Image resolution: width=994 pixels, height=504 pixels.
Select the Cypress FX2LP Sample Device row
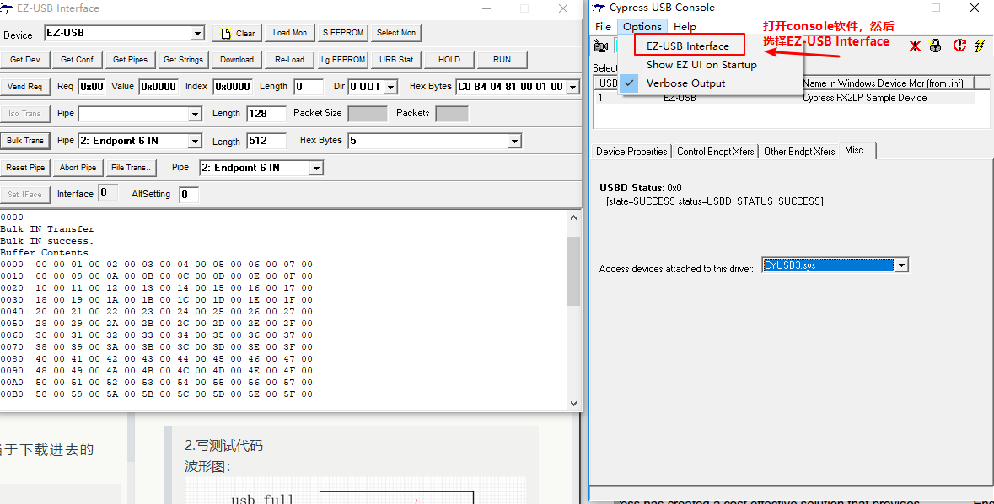click(785, 98)
